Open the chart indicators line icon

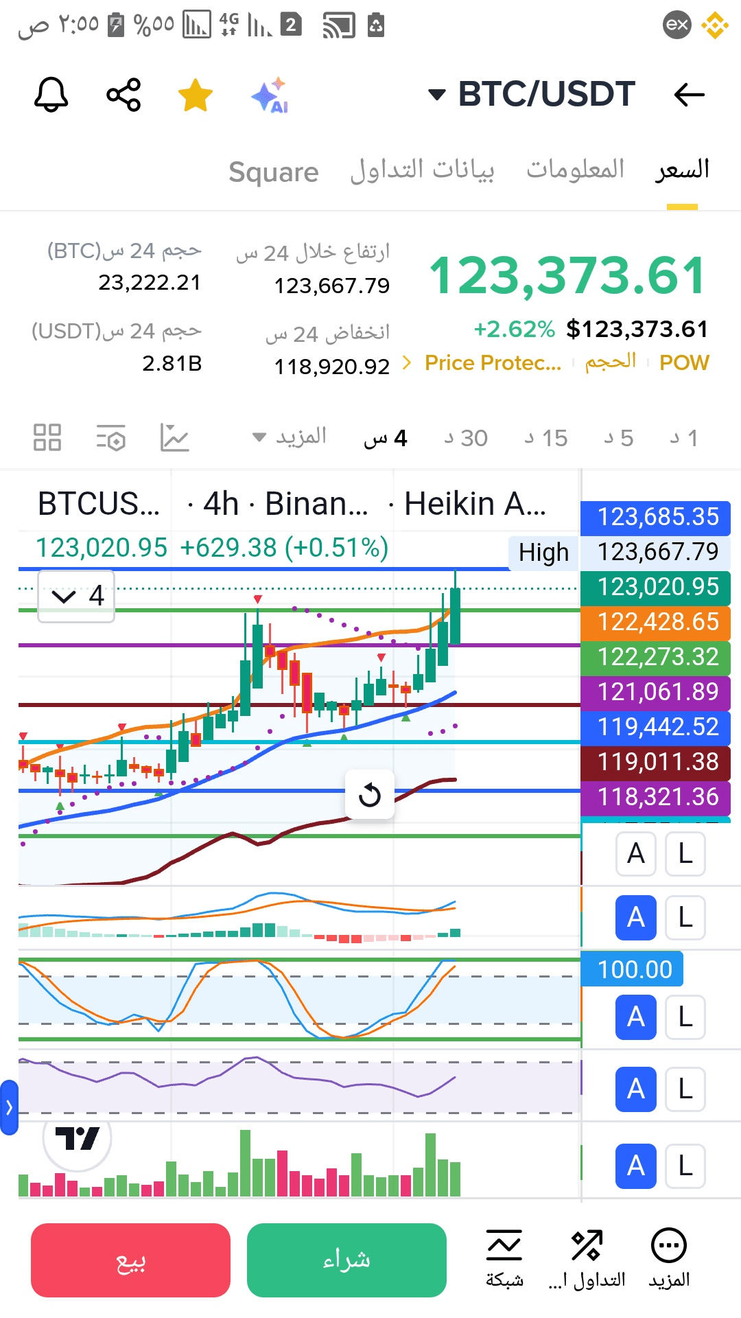(175, 437)
